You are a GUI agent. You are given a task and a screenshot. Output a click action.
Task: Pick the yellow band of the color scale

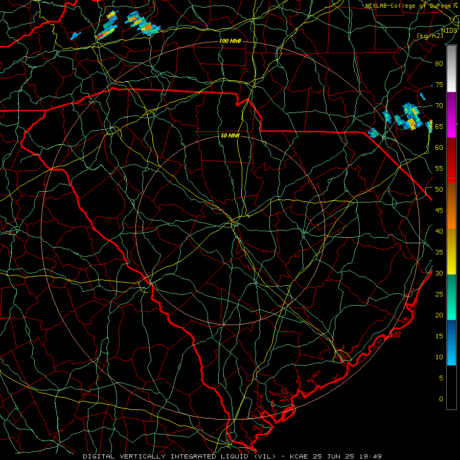tap(451, 251)
